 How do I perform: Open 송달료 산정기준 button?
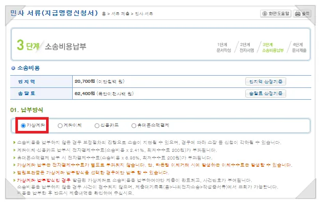(266, 94)
